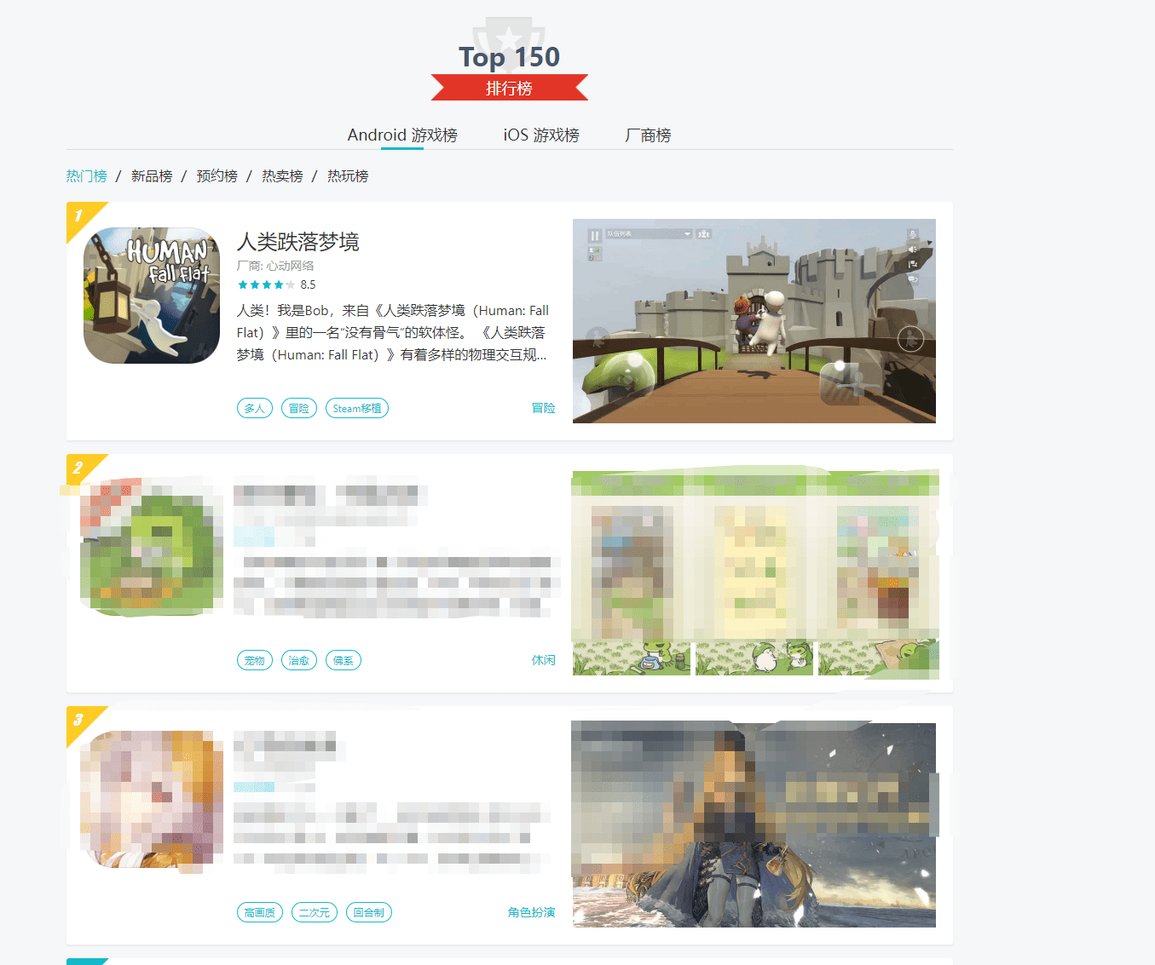
Task: Click the 排行榜 red ribbon banner
Action: (x=510, y=88)
